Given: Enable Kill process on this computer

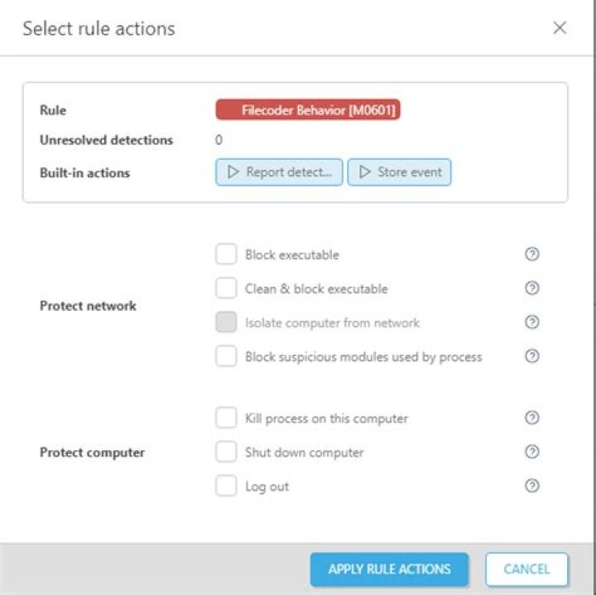Looking at the screenshot, I should [226, 418].
